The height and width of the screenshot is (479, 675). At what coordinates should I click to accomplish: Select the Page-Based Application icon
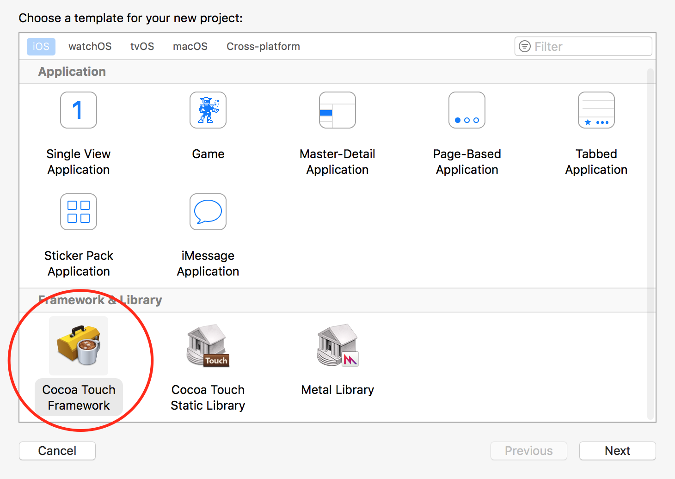point(467,110)
